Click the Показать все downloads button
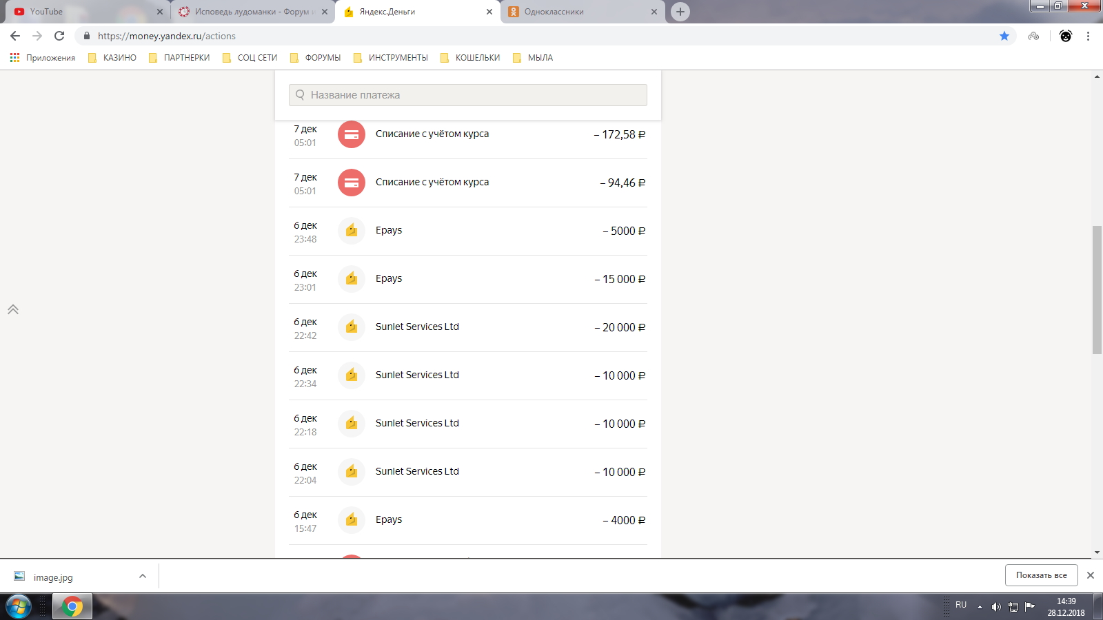Screen dimensions: 1103x620 click(x=1041, y=575)
